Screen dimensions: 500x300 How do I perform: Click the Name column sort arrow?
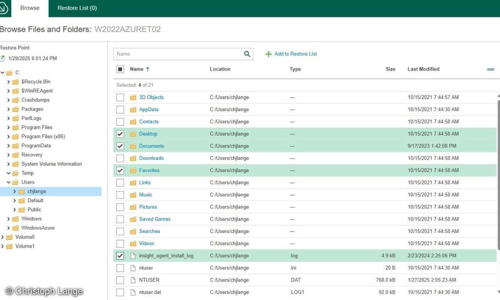coord(147,69)
